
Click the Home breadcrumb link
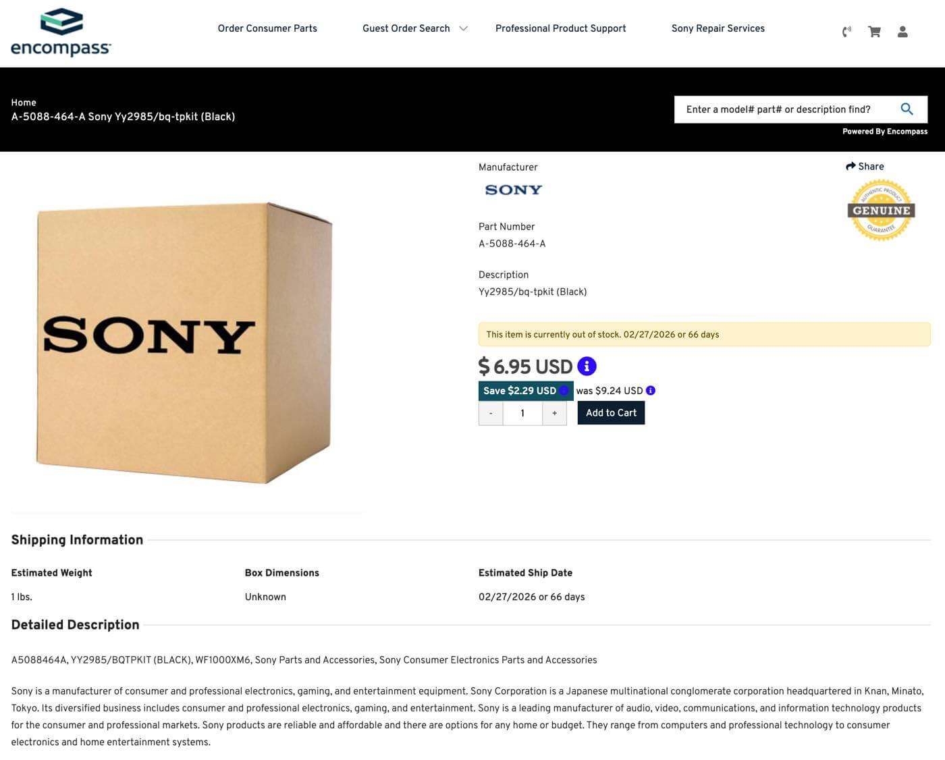point(24,103)
